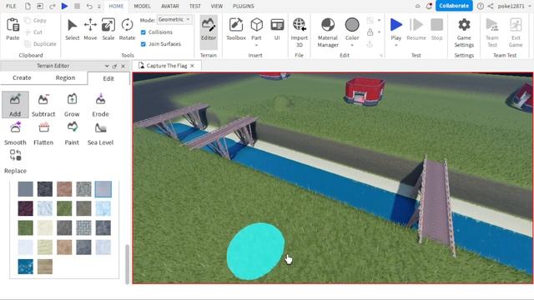Select the Replace terrain tool

pos(15,161)
